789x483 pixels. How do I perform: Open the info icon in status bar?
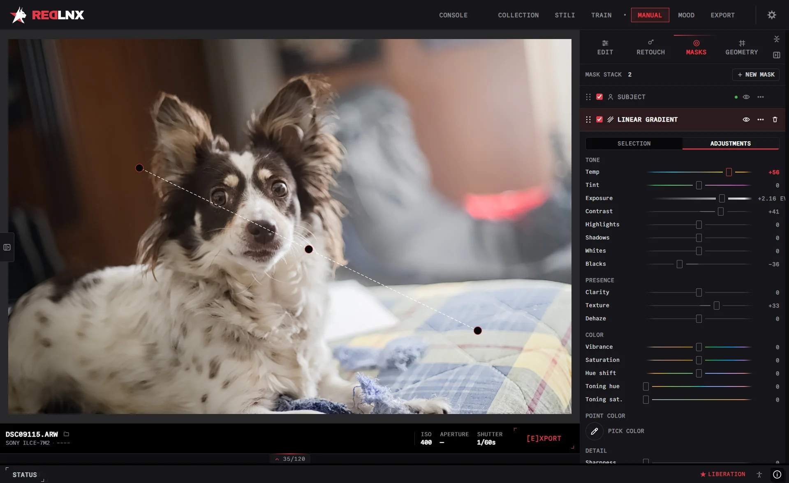point(777,474)
